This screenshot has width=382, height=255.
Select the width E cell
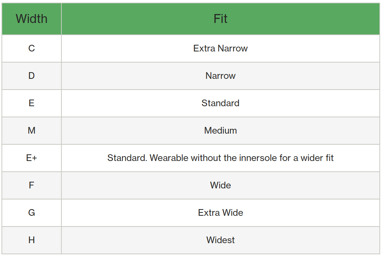(32, 103)
